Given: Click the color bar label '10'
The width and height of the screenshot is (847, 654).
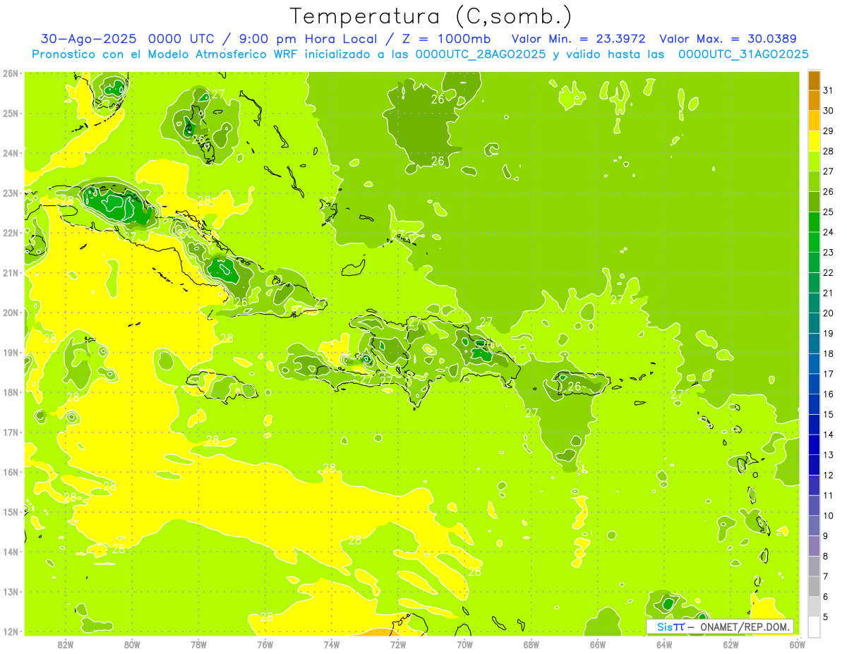Looking at the screenshot, I should click(x=829, y=516).
